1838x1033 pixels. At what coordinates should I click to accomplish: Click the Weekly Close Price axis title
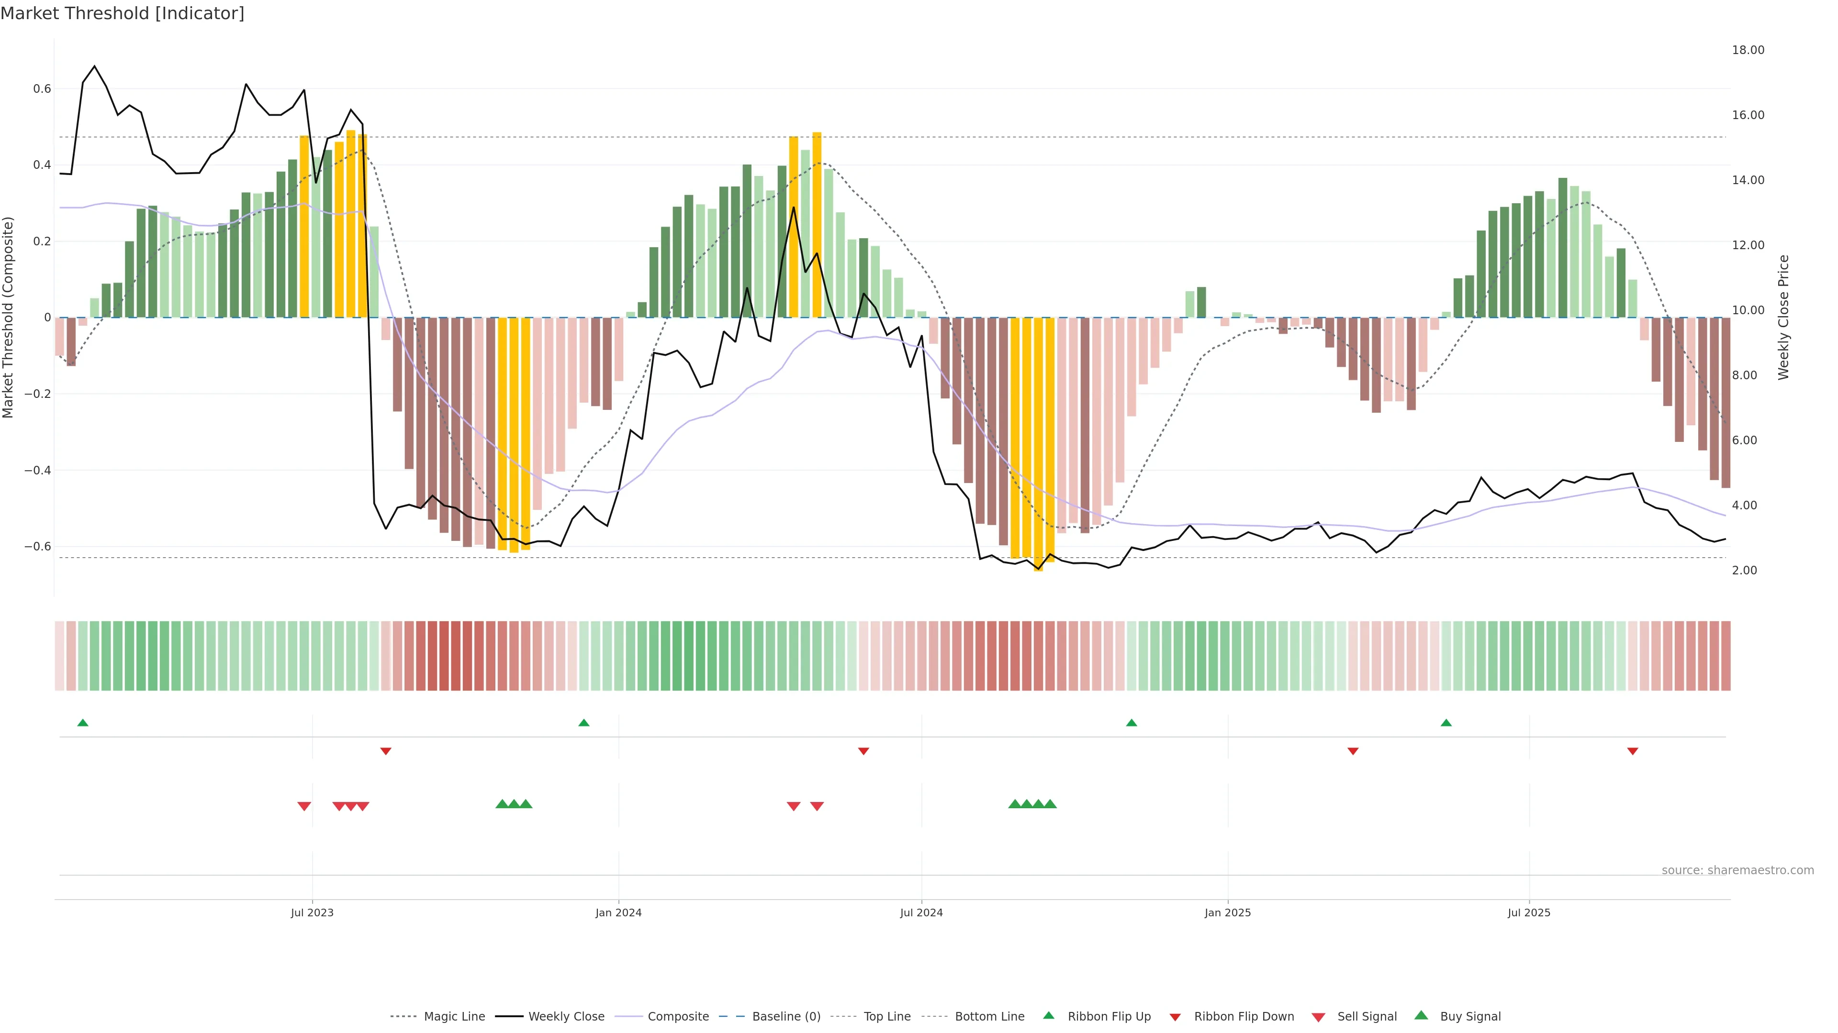pyautogui.click(x=1783, y=317)
